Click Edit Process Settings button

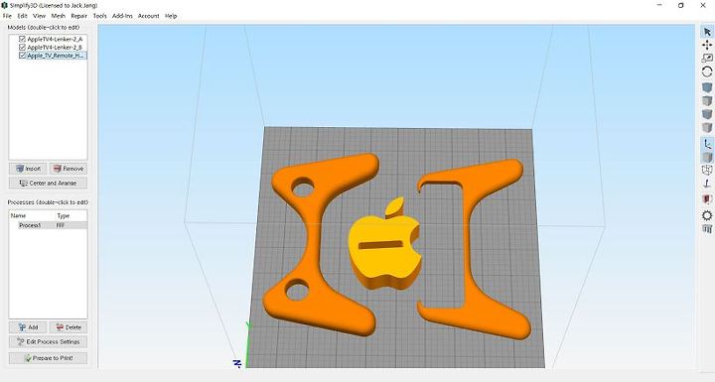pyautogui.click(x=48, y=342)
